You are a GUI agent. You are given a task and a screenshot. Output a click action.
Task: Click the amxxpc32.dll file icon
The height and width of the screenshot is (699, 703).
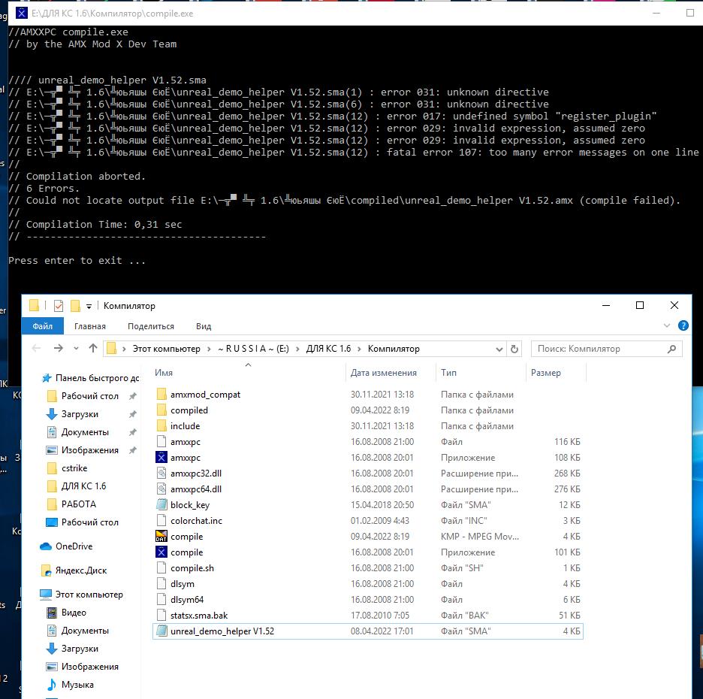pos(161,473)
